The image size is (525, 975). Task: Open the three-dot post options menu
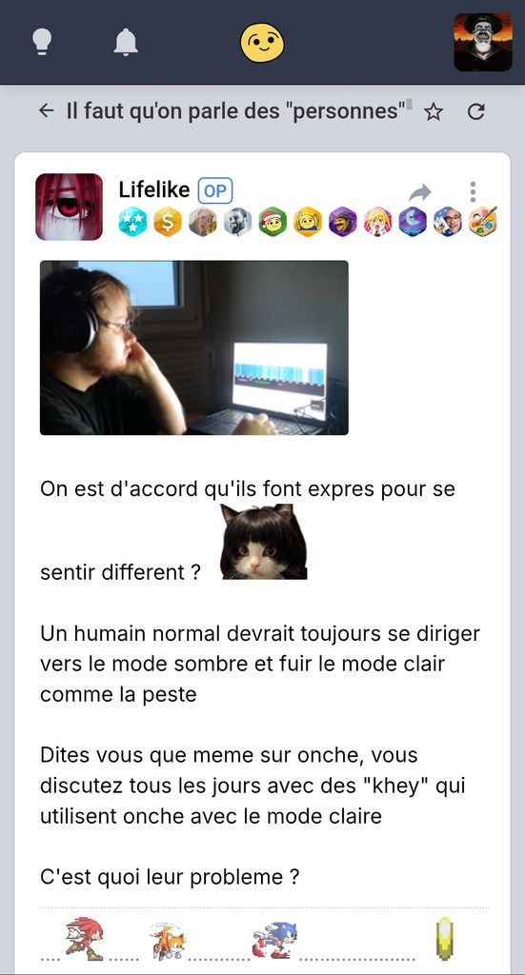tap(473, 191)
